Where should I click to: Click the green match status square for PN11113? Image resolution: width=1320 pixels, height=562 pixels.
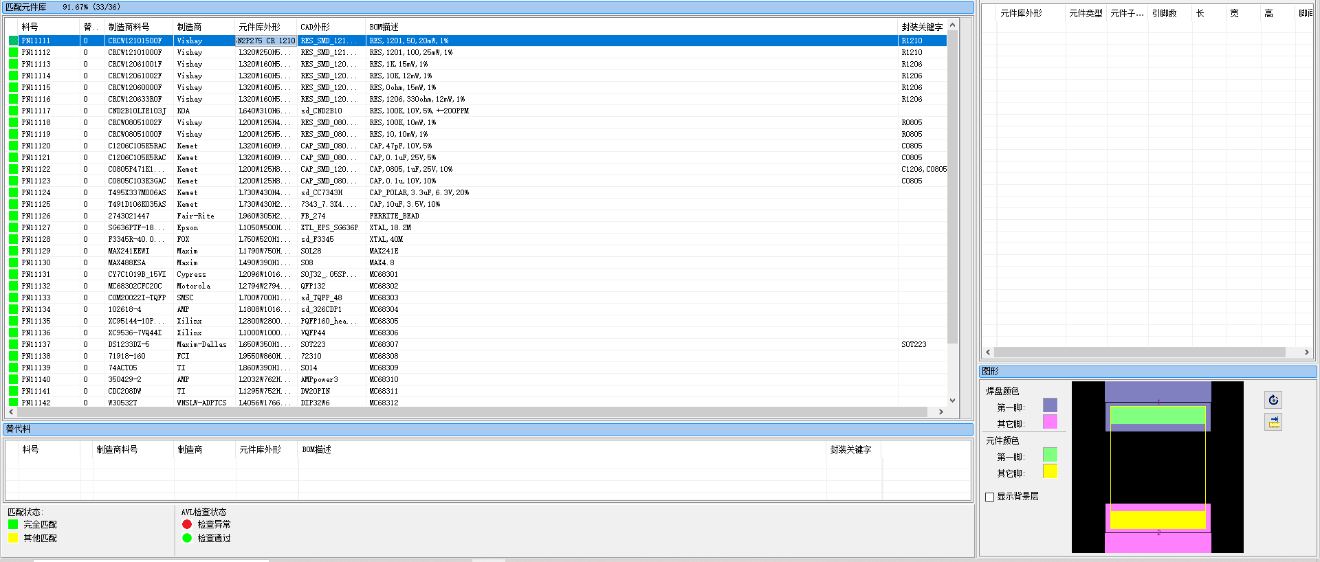tap(13, 64)
